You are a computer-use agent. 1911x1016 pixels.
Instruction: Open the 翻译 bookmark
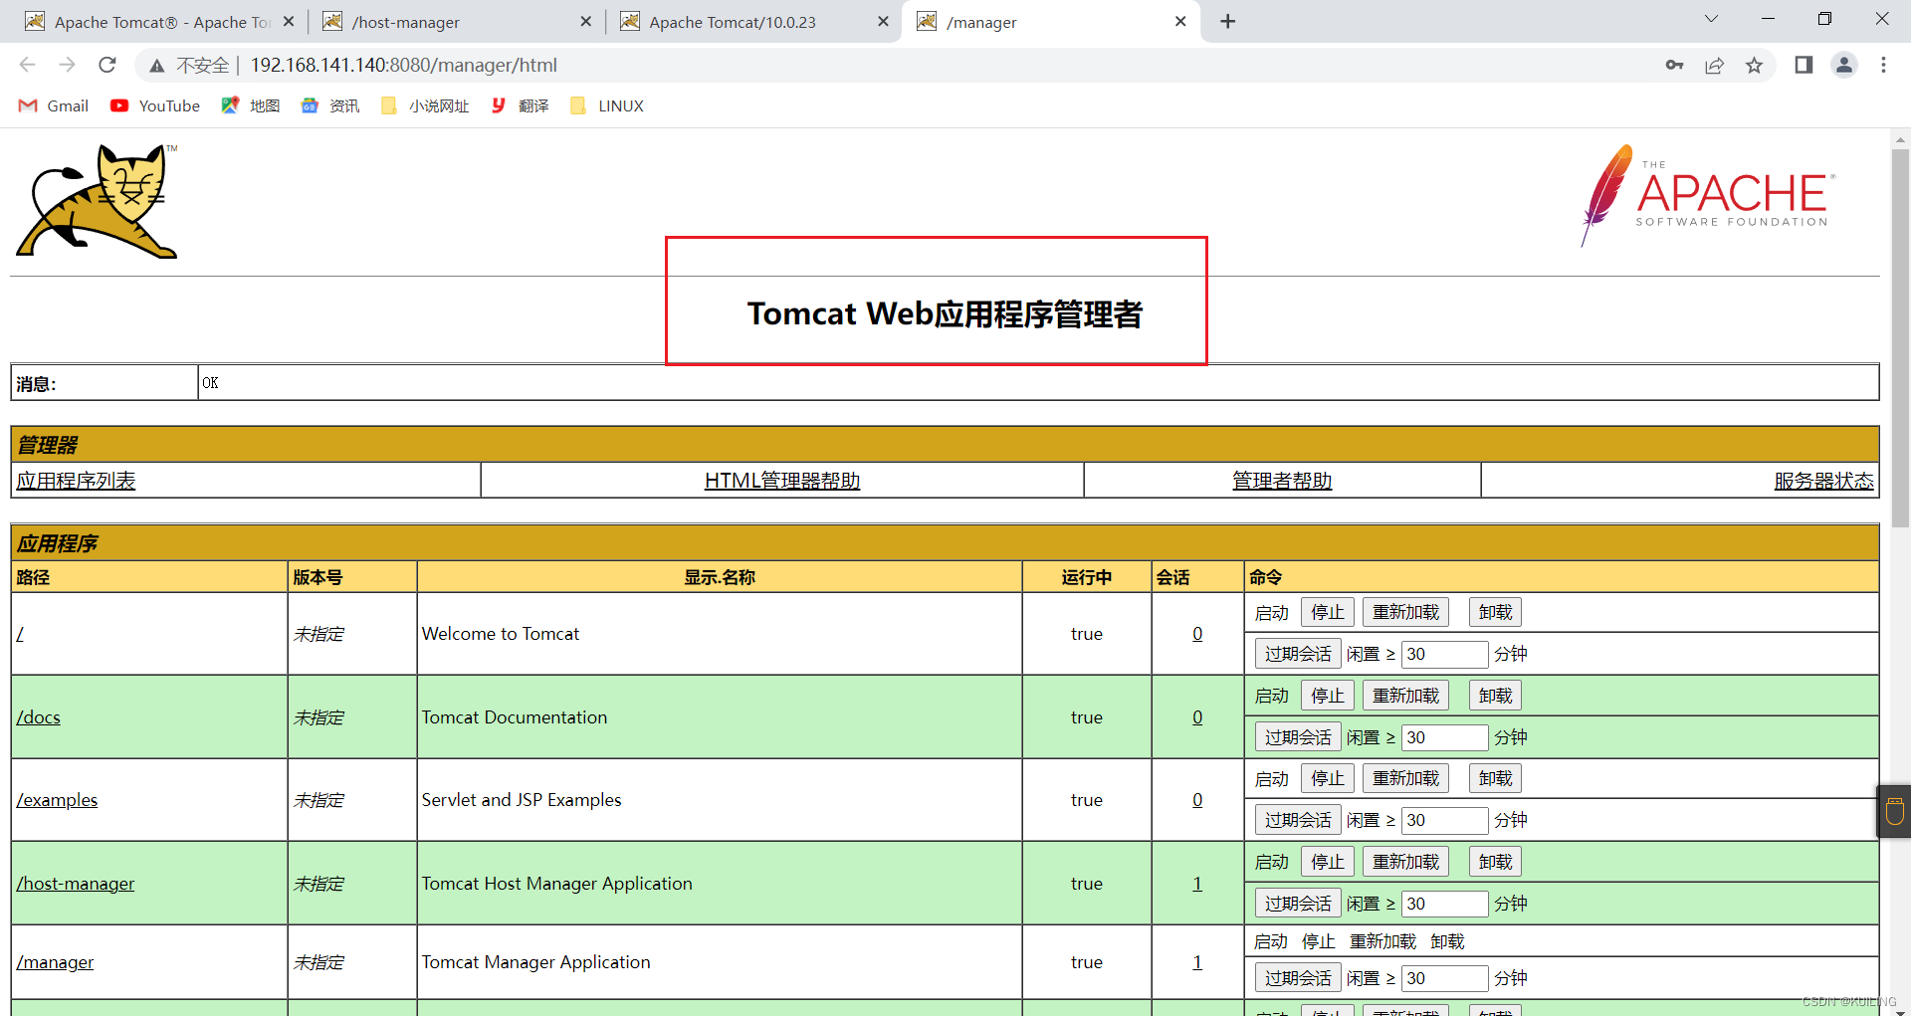pos(520,105)
